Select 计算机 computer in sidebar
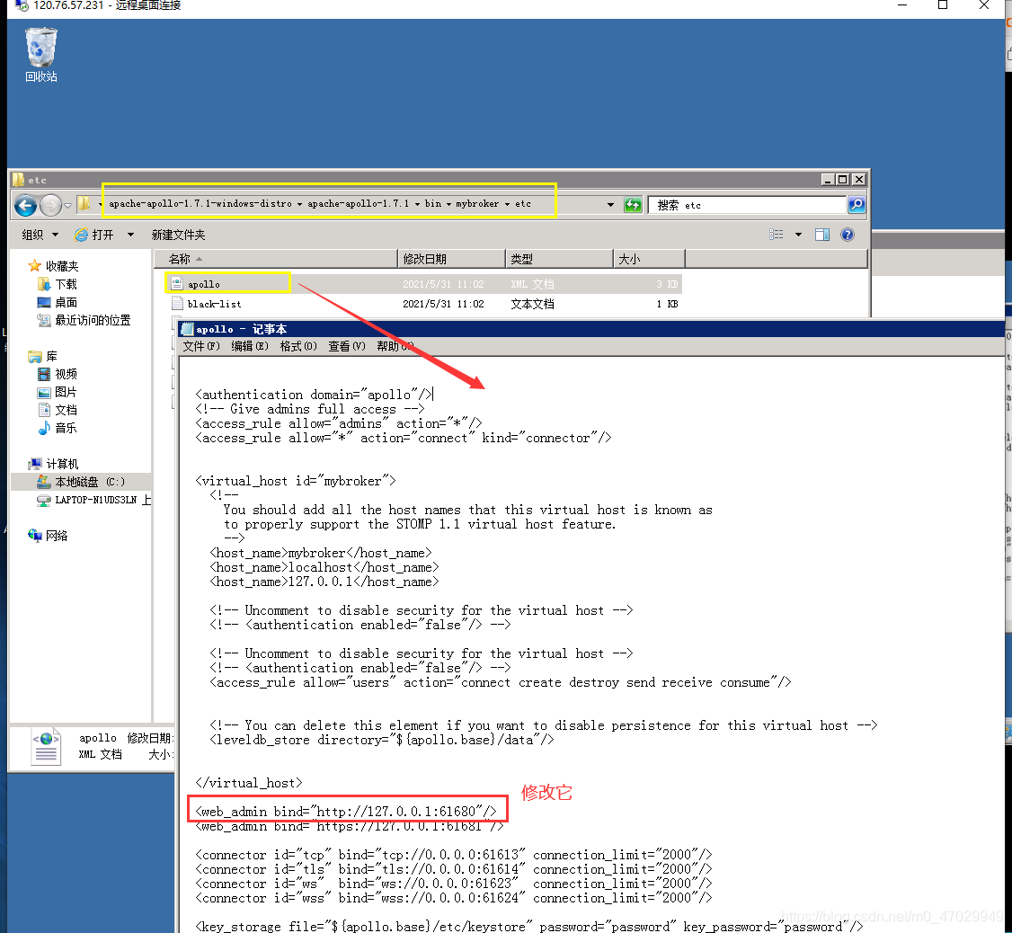The width and height of the screenshot is (1012, 933). tap(54, 464)
